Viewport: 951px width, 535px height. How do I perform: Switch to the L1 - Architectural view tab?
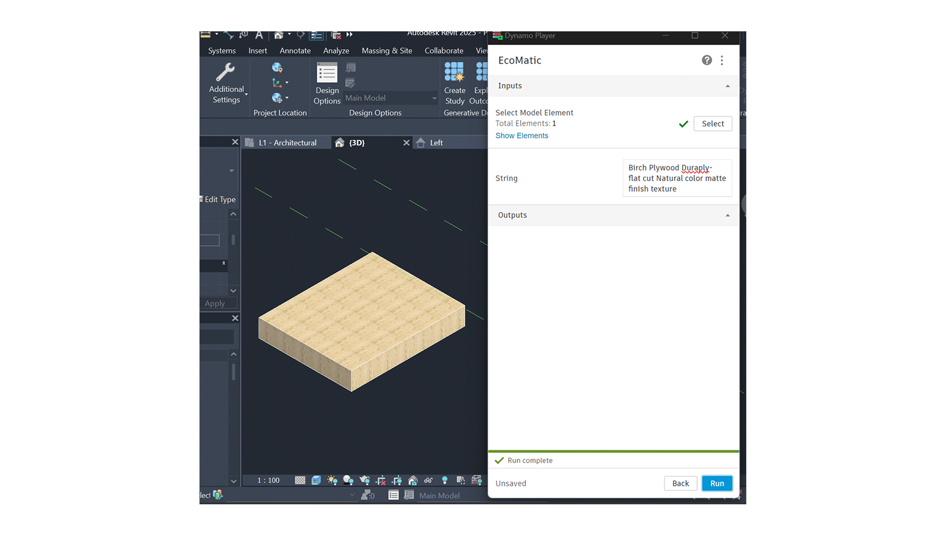coord(287,143)
